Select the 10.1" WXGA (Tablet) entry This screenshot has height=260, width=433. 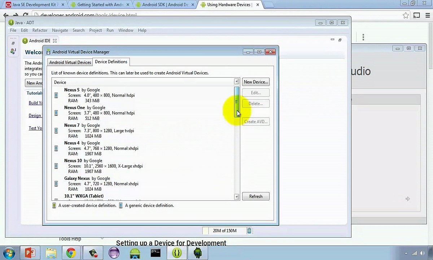143,197
